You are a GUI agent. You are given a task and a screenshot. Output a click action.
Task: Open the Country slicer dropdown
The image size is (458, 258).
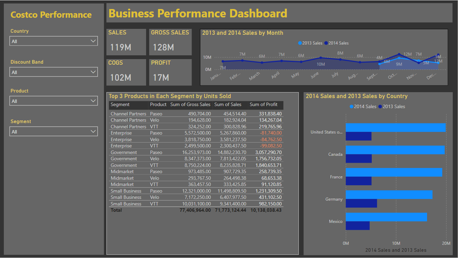coord(54,41)
